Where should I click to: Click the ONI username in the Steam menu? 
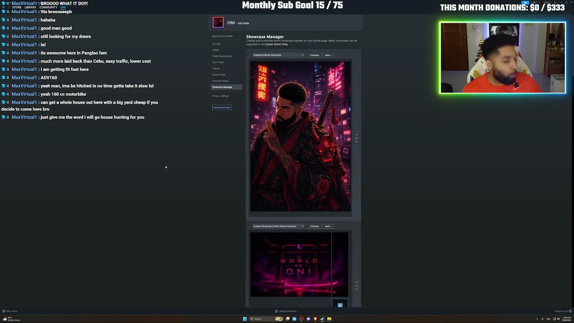pyautogui.click(x=63, y=8)
